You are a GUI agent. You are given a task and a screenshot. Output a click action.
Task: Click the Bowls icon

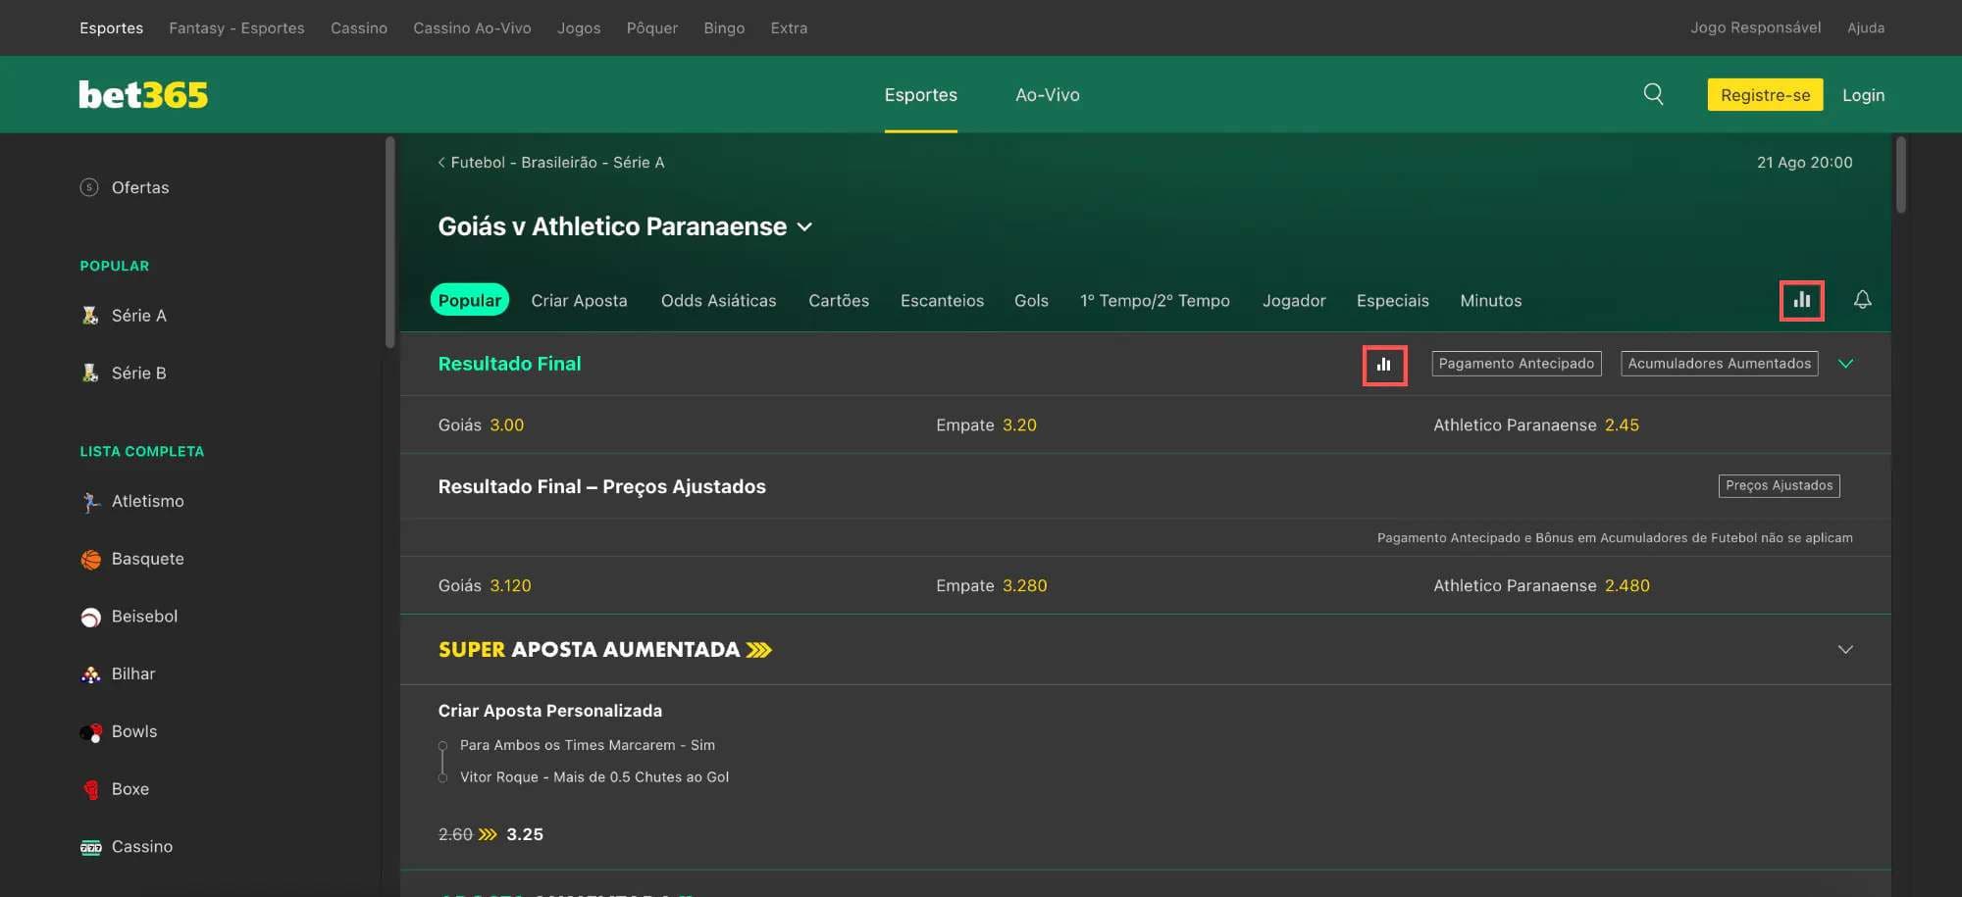coord(90,732)
